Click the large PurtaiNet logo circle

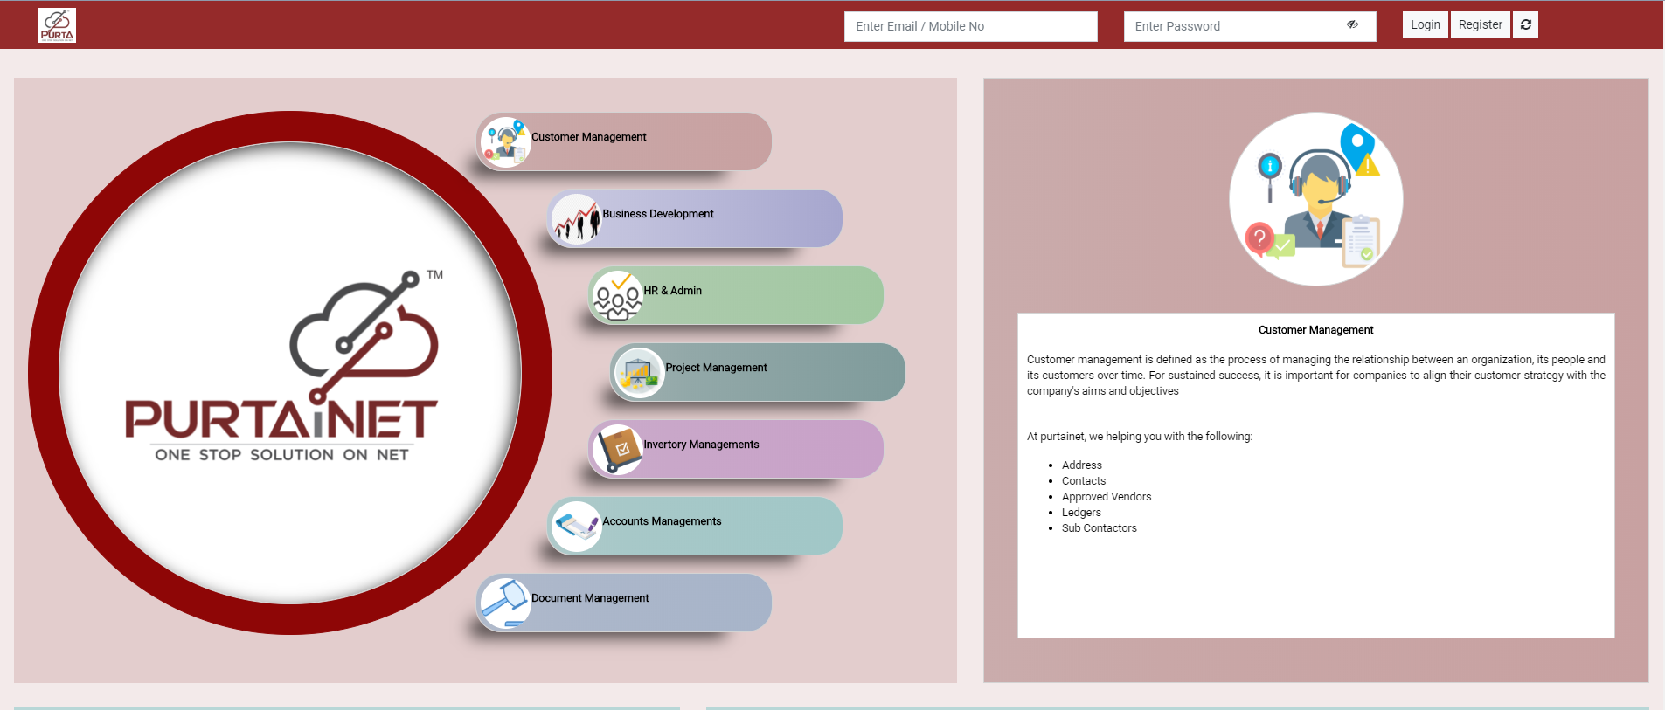coord(290,373)
